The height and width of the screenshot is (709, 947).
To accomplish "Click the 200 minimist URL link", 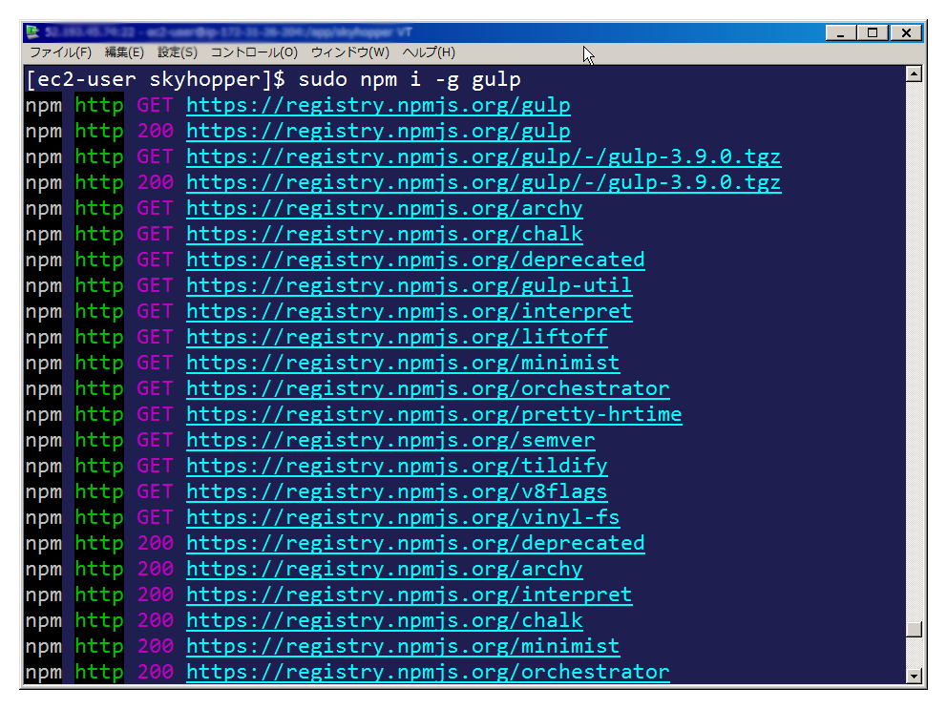I will coord(403,646).
